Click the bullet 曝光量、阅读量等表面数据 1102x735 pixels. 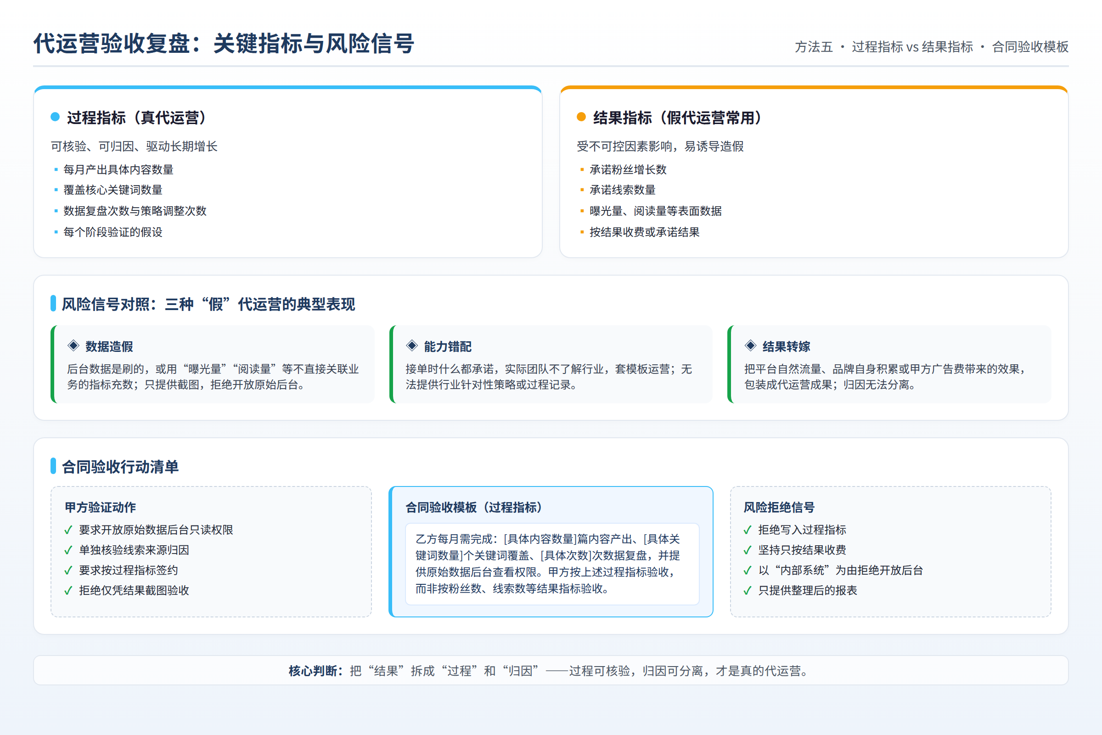pos(656,211)
